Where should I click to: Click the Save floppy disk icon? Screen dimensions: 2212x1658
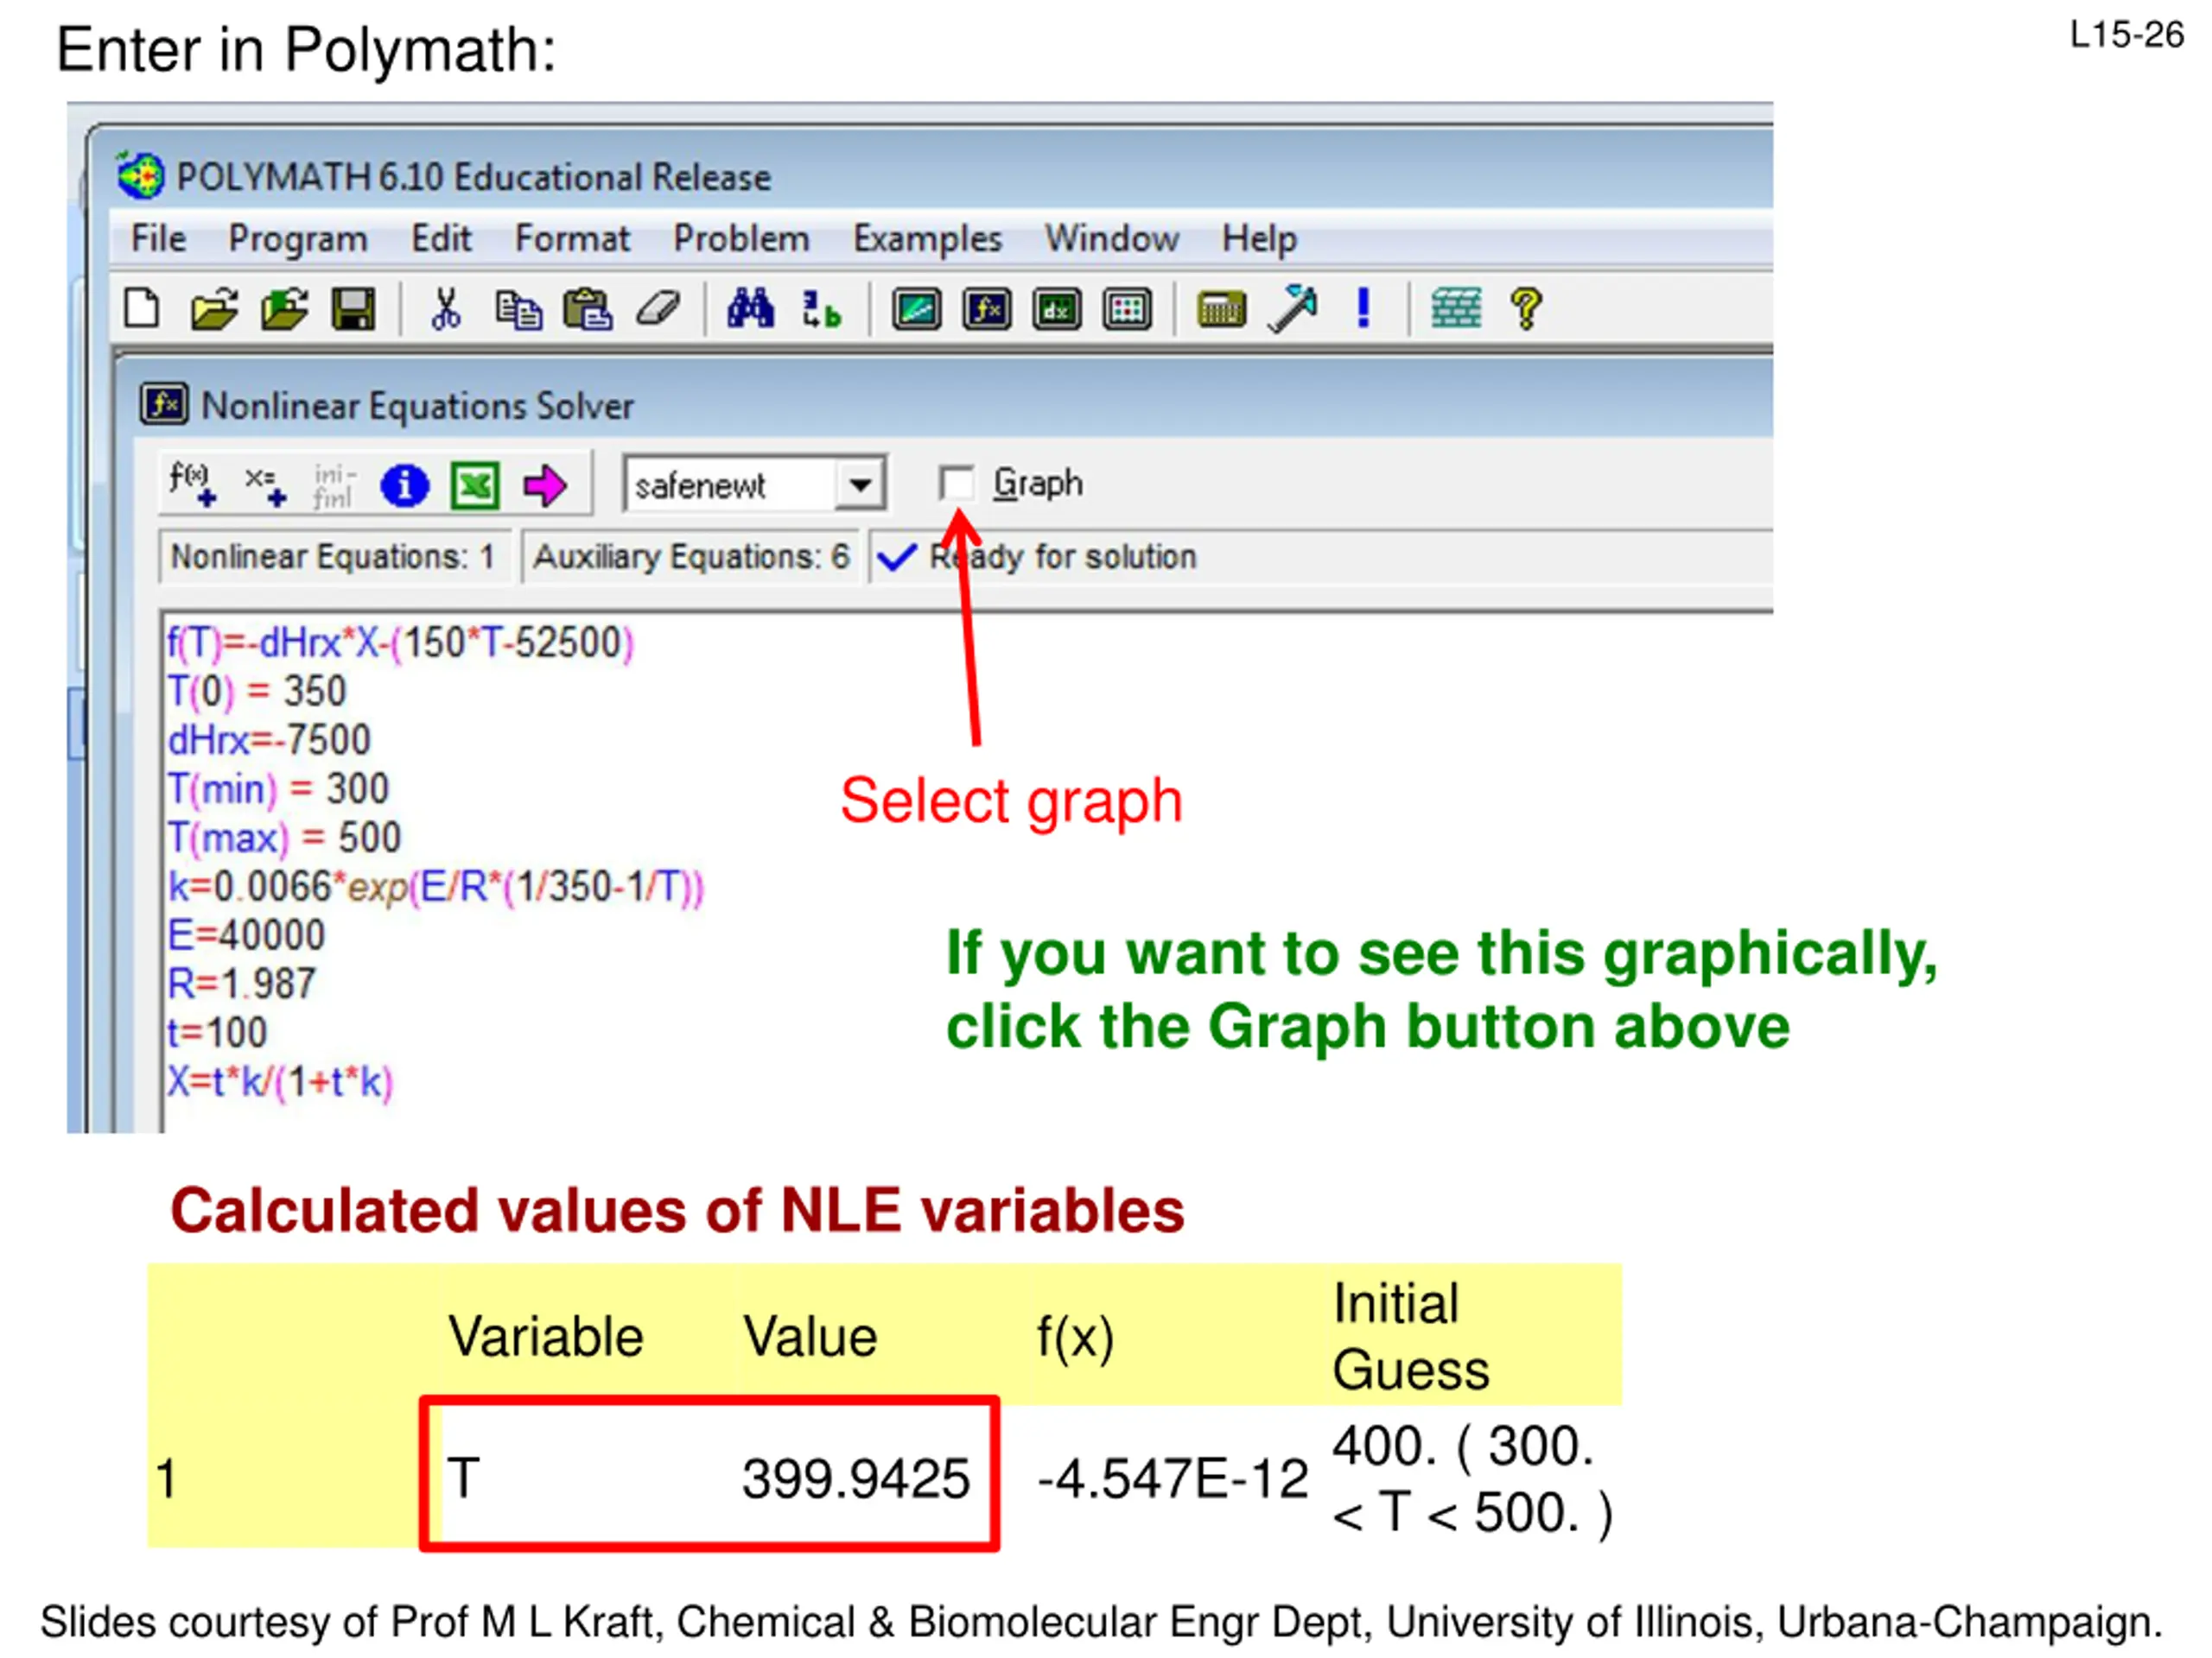[353, 309]
